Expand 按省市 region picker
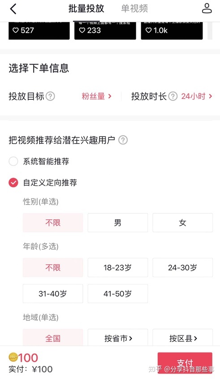Image resolution: width=220 pixels, height=379 pixels. click(118, 338)
